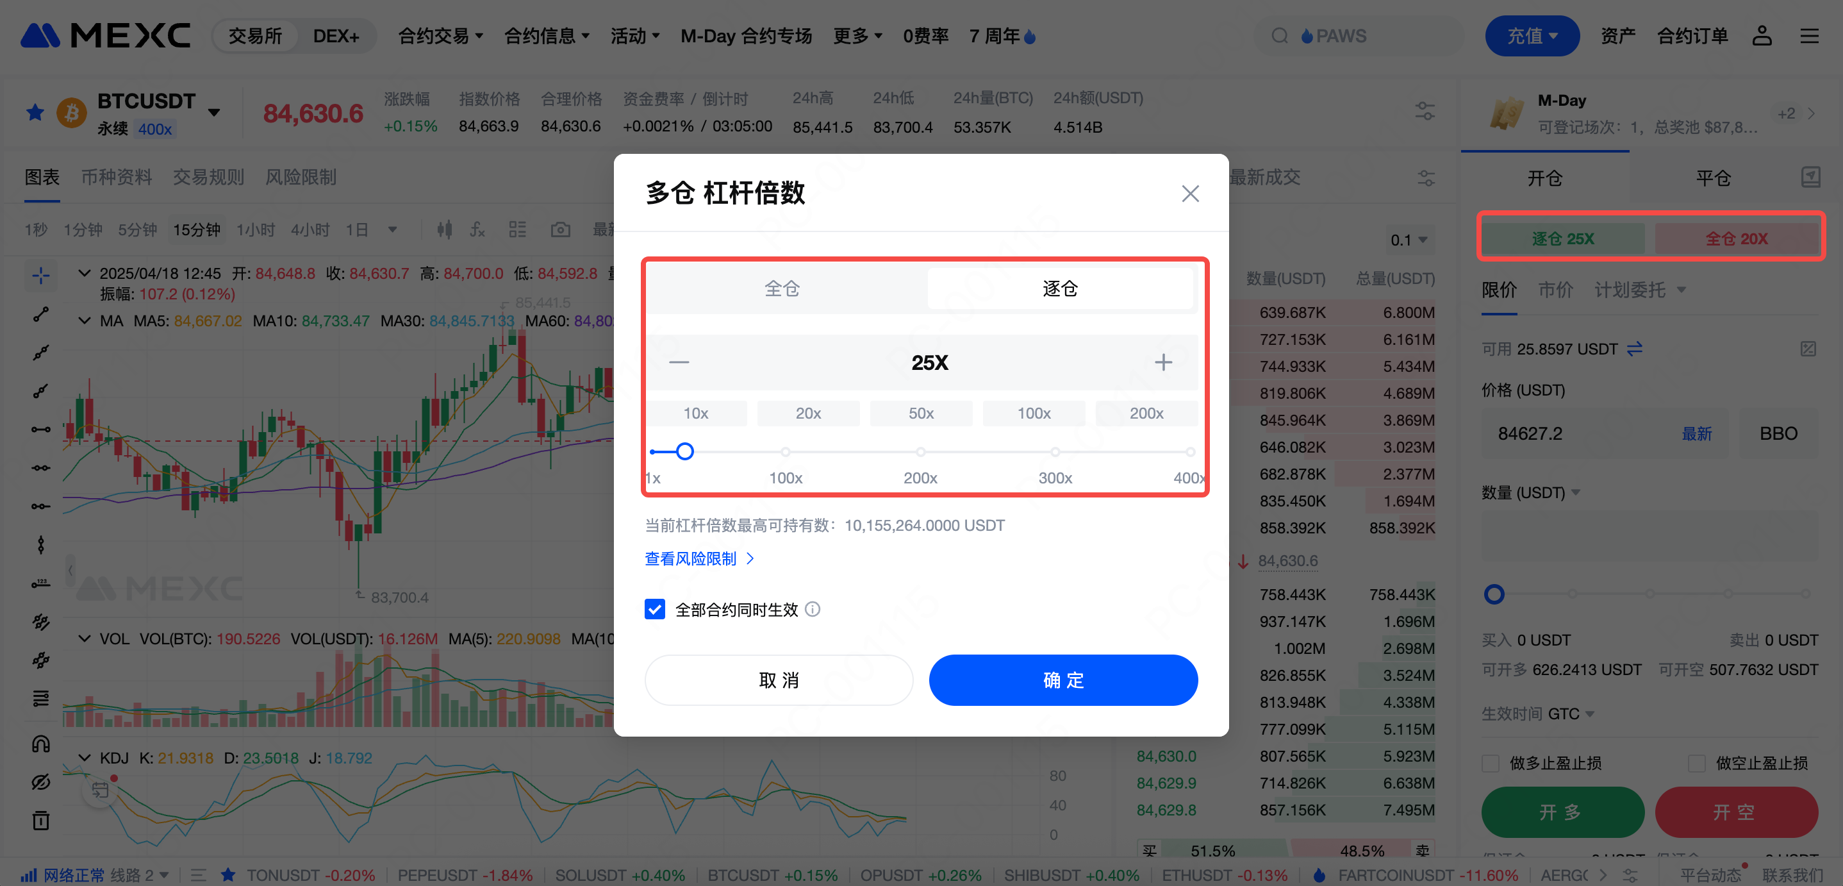Uncheck 全部合约同时生效 checkbox
Image resolution: width=1843 pixels, height=886 pixels.
pos(655,609)
